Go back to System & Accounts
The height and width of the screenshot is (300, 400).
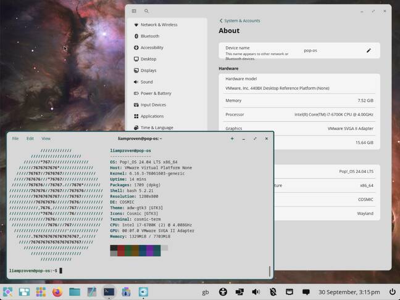pos(240,20)
